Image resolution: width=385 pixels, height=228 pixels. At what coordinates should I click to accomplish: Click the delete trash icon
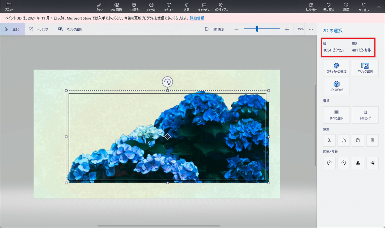[372, 140]
